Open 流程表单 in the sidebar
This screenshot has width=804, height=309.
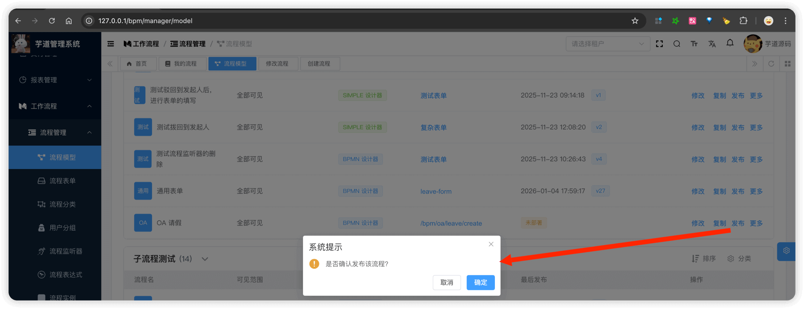(55, 181)
